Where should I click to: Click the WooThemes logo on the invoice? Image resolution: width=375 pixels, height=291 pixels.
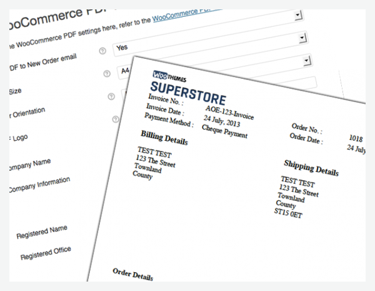tap(169, 76)
